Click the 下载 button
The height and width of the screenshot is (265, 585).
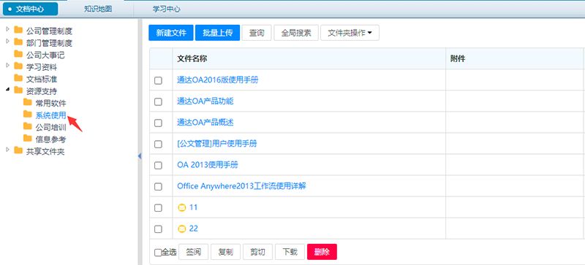point(290,252)
